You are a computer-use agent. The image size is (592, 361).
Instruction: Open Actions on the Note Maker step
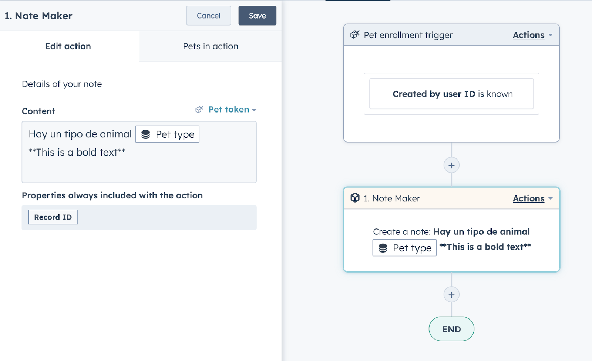click(x=528, y=198)
